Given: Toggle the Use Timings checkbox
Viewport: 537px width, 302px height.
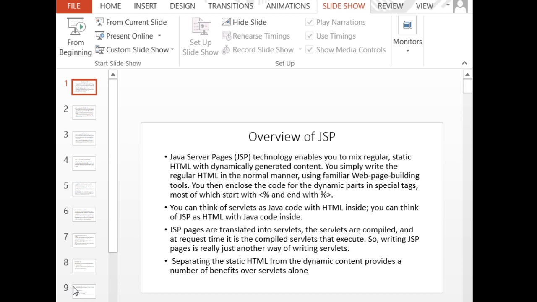Looking at the screenshot, I should pos(310,36).
